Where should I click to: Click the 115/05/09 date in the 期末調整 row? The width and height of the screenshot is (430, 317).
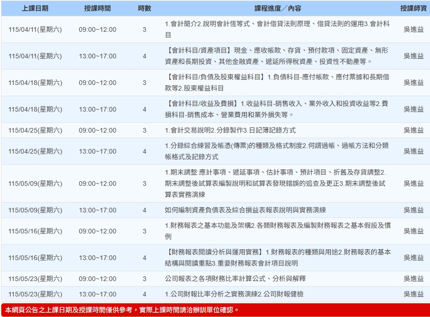(35, 183)
